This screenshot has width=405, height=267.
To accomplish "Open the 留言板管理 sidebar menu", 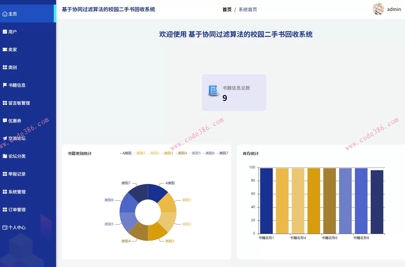I will tap(28, 103).
